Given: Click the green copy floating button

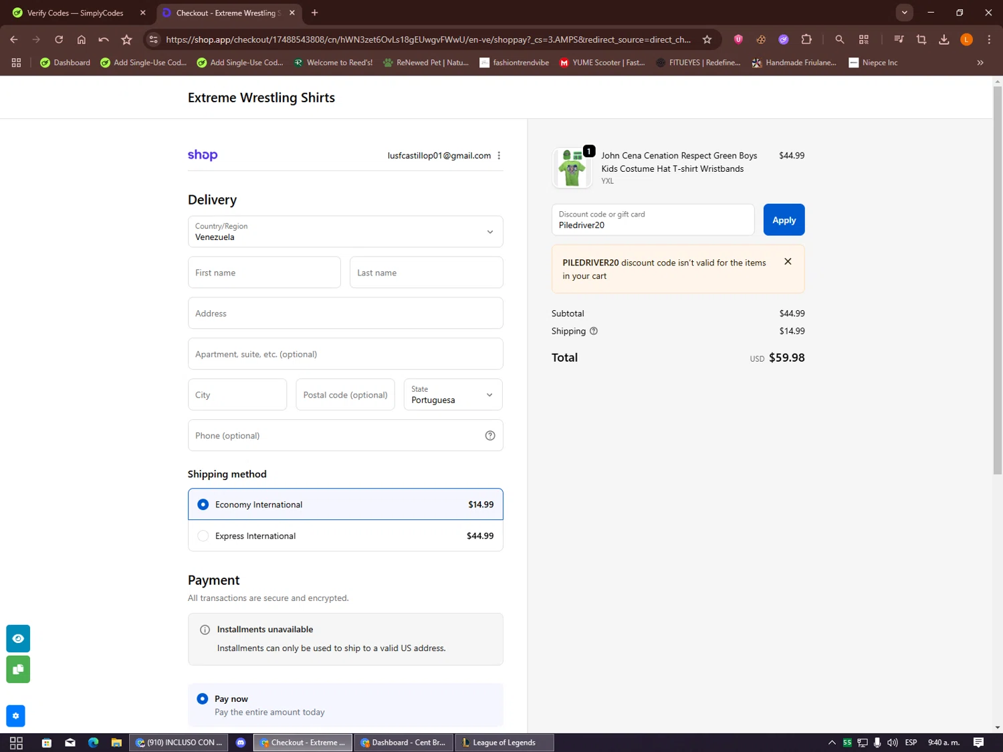Looking at the screenshot, I should [18, 669].
